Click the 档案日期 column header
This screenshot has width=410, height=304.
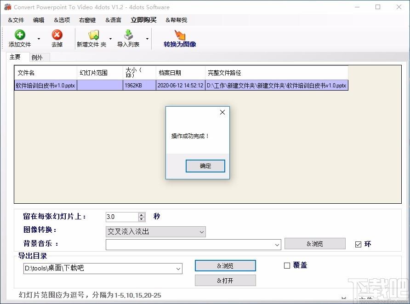(181, 73)
